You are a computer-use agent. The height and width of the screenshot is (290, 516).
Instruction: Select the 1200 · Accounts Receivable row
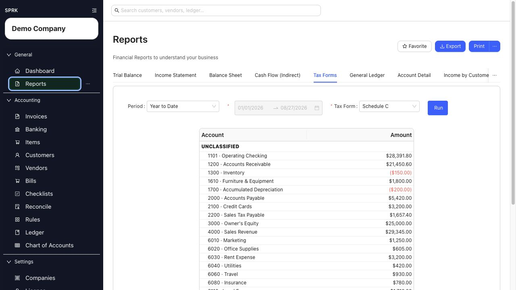[306, 164]
